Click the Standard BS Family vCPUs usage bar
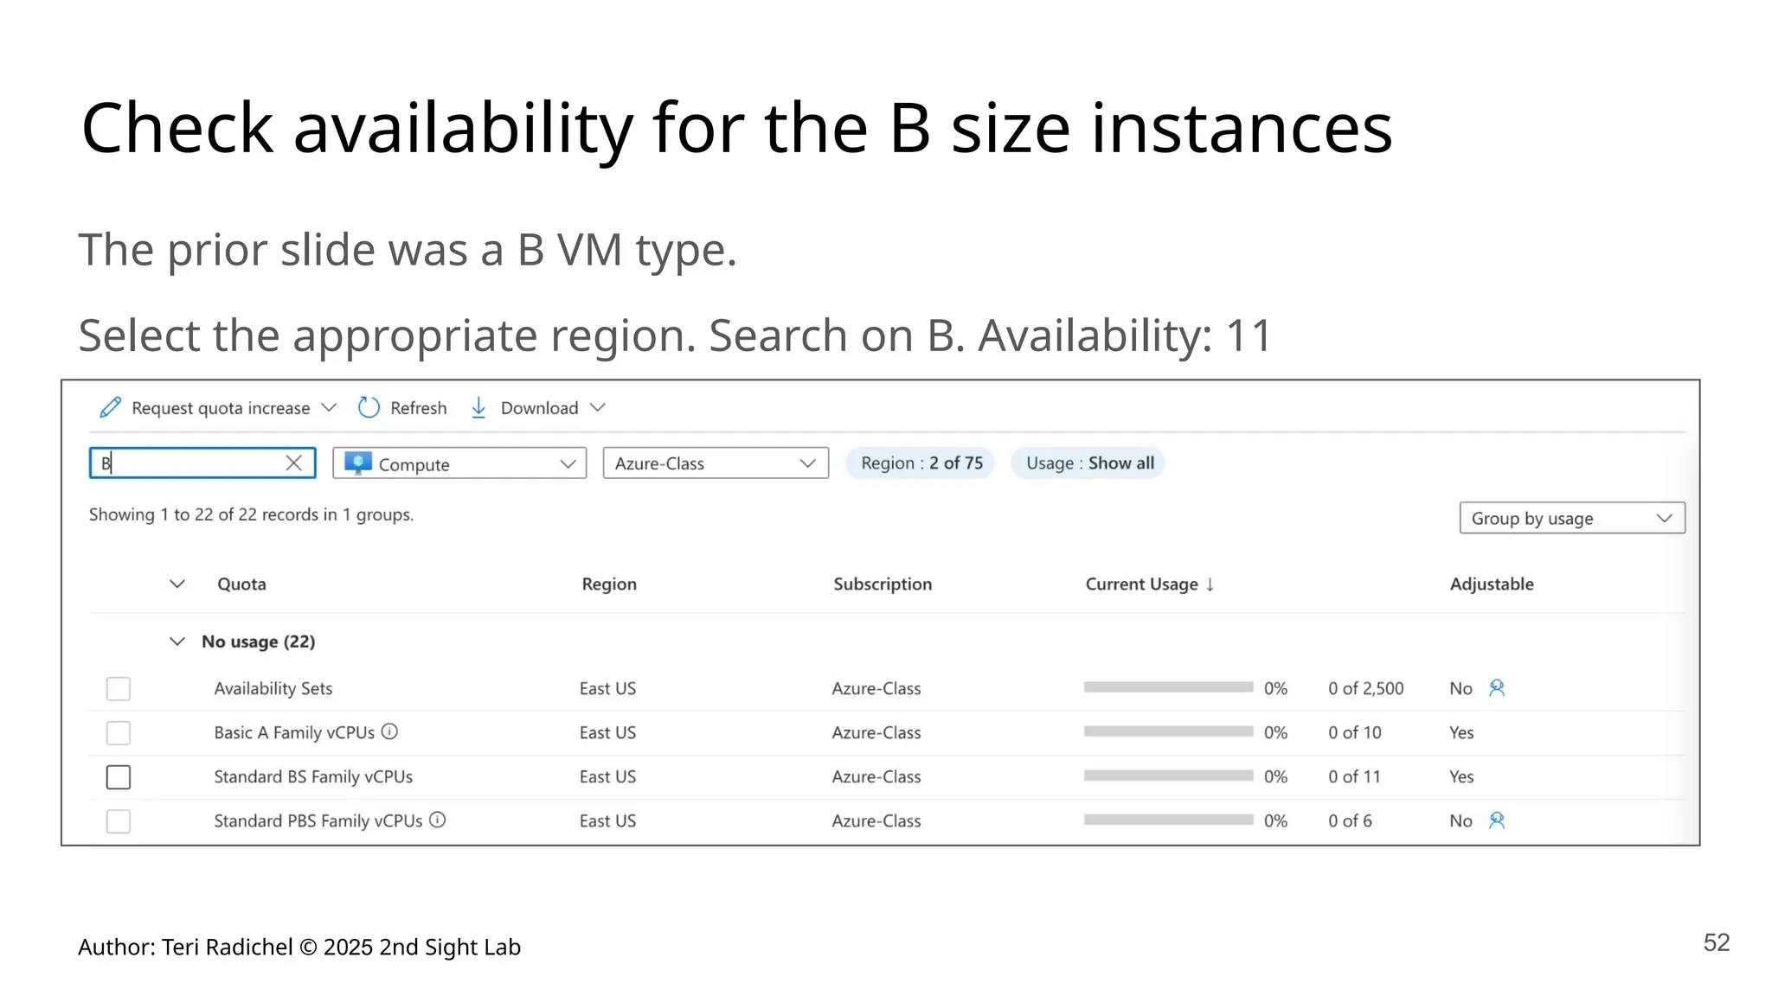1772x996 pixels. pos(1168,776)
